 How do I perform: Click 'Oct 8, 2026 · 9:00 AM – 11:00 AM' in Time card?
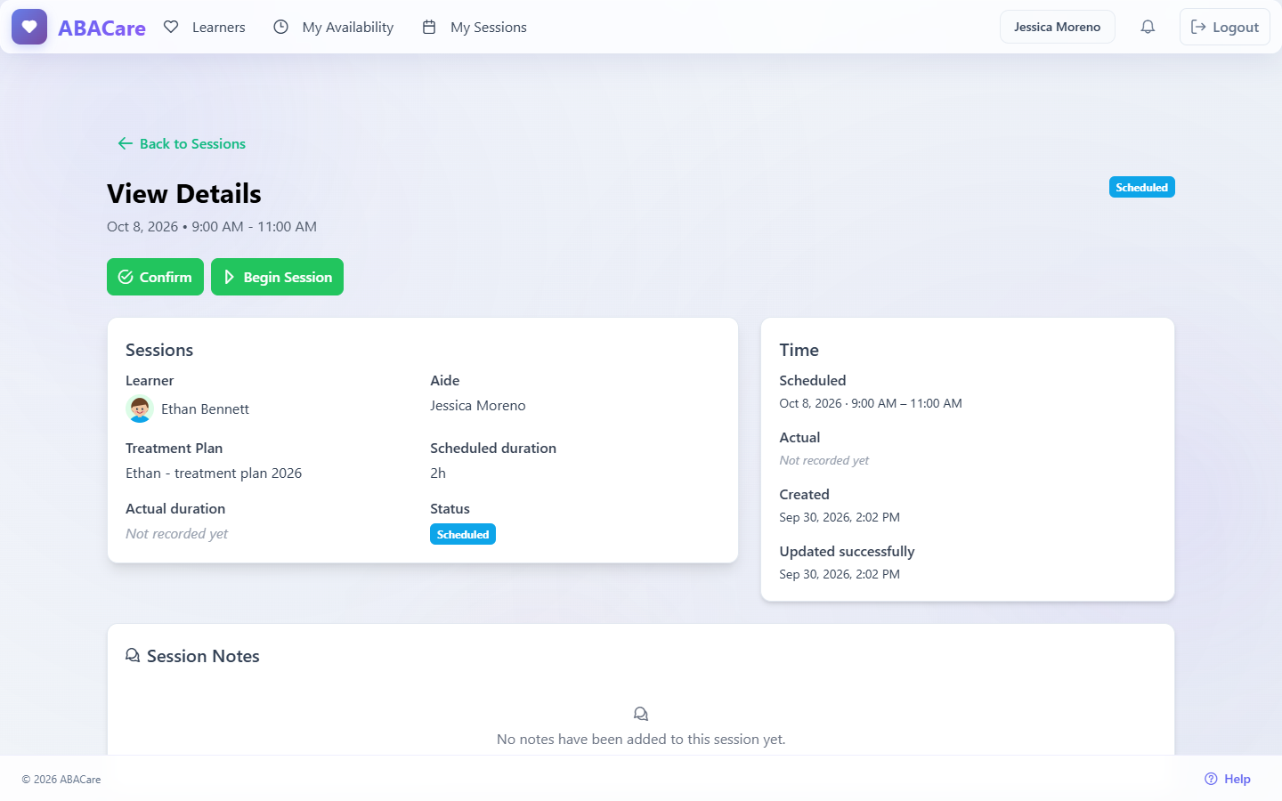click(x=871, y=403)
